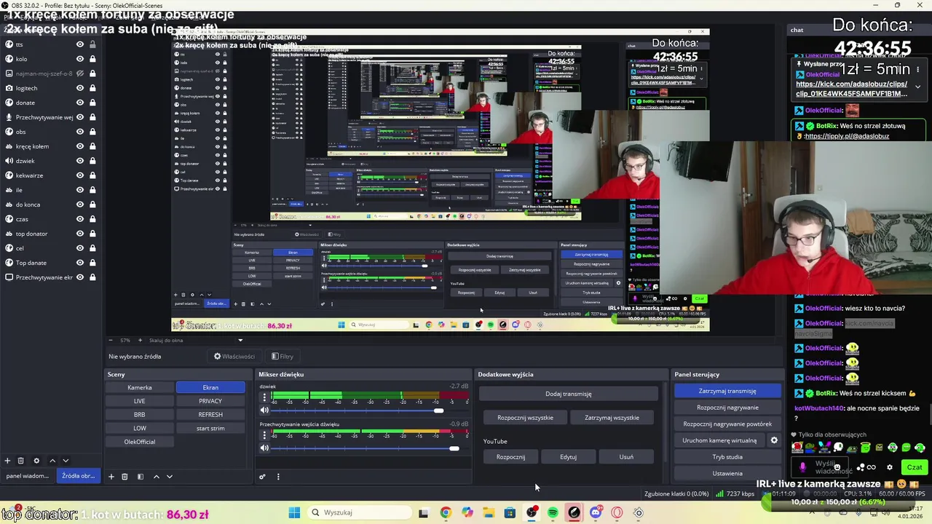Open File Explorer from taskbar

(x=489, y=512)
